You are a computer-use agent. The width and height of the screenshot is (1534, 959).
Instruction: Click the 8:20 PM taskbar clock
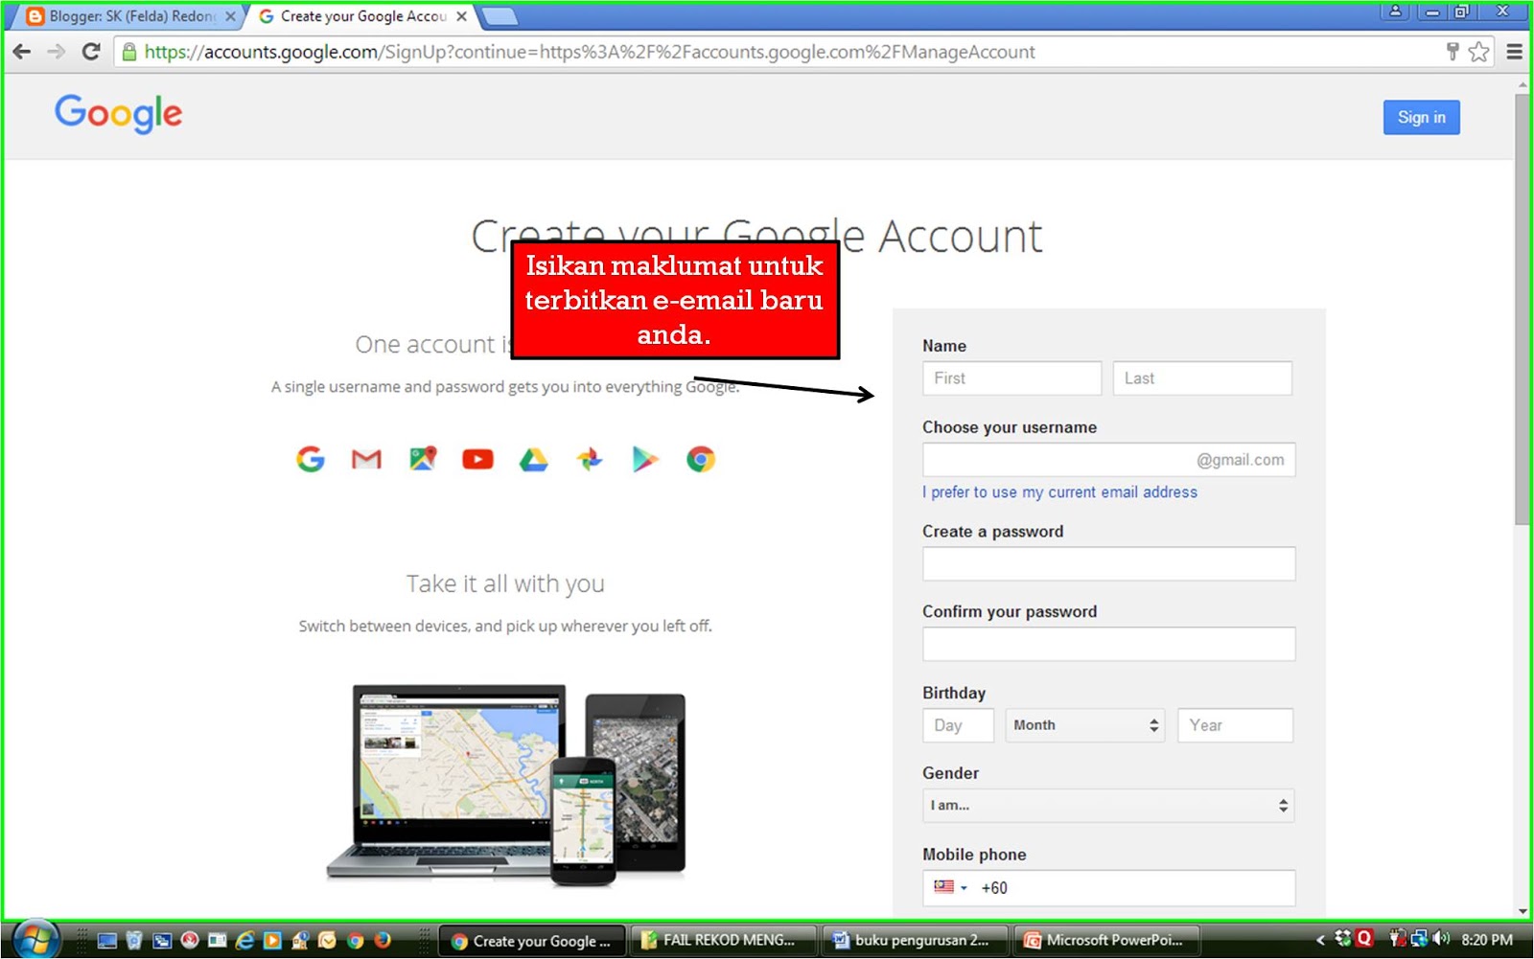coord(1486,940)
